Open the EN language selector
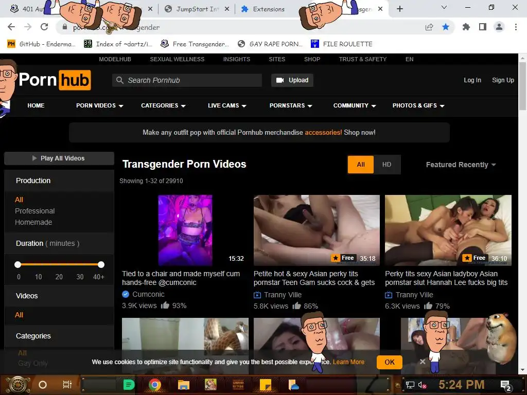Image resolution: width=527 pixels, height=395 pixels. (x=409, y=59)
